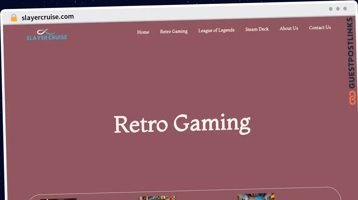
Task: Visit the About Us page
Action: click(289, 28)
